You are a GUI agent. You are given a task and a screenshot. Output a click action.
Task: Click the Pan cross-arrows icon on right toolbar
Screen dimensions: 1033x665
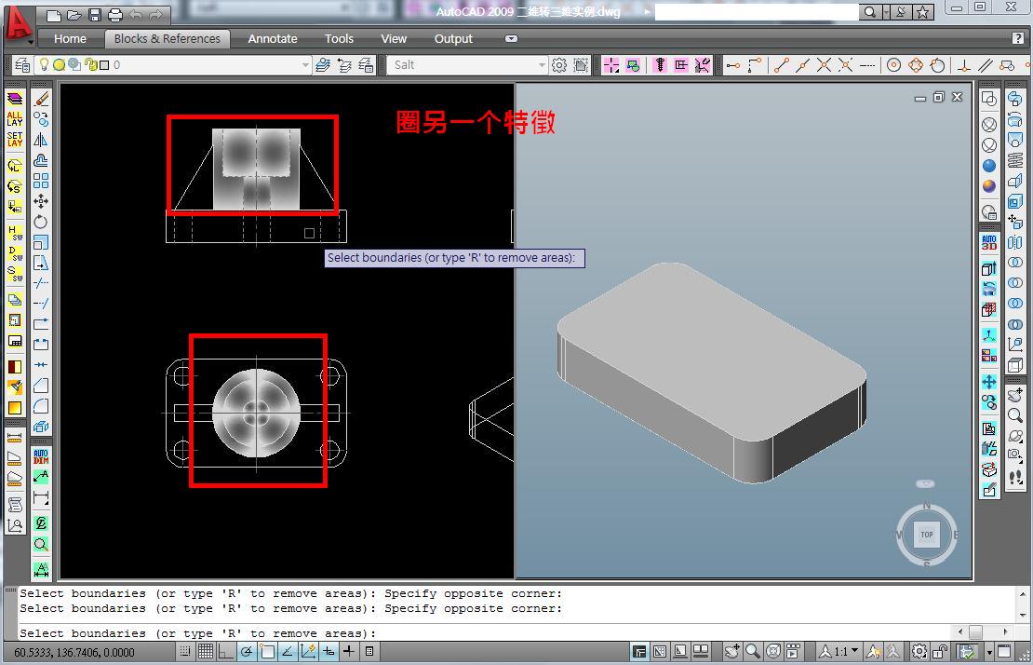coord(989,382)
